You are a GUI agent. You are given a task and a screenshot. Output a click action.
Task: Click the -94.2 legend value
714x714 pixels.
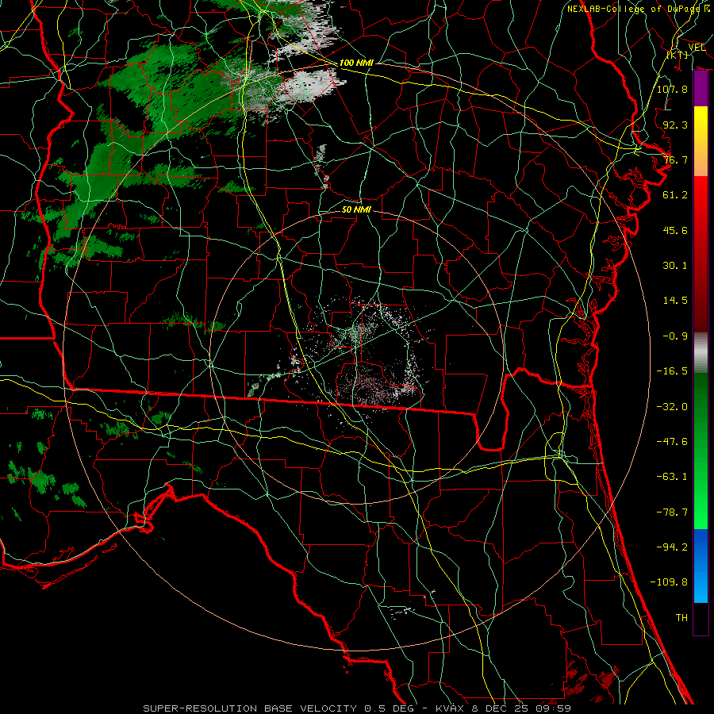pos(672,547)
